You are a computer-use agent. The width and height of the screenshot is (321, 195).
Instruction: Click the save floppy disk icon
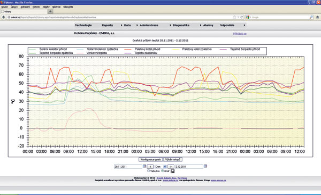[172, 171]
